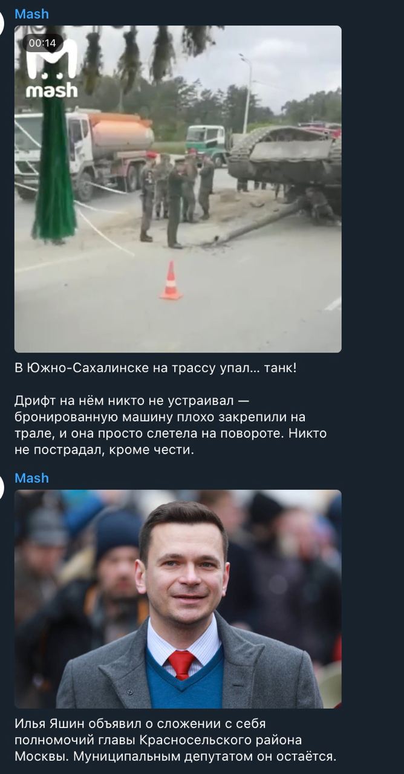Play the overturned tank video
This screenshot has width=404, height=774.
point(178,189)
